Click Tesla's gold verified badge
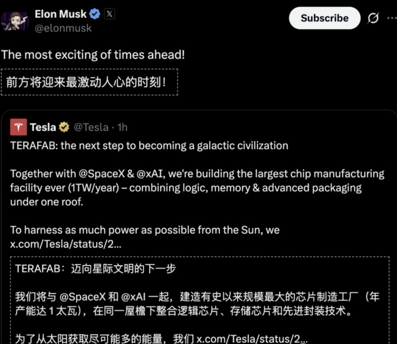 pos(64,127)
